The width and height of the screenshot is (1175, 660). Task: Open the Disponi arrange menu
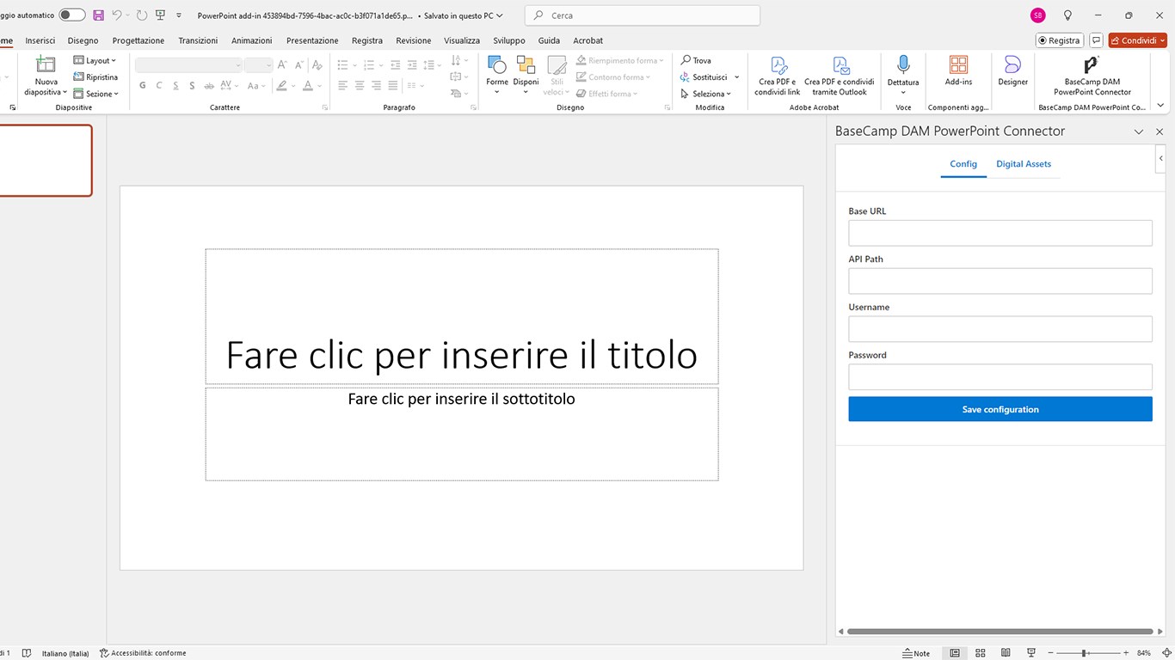pyautogui.click(x=526, y=75)
